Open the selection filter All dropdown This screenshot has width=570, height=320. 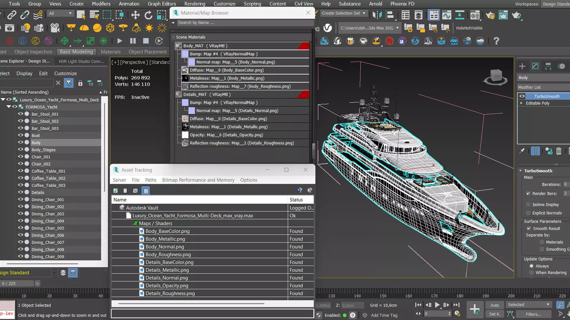[60, 13]
